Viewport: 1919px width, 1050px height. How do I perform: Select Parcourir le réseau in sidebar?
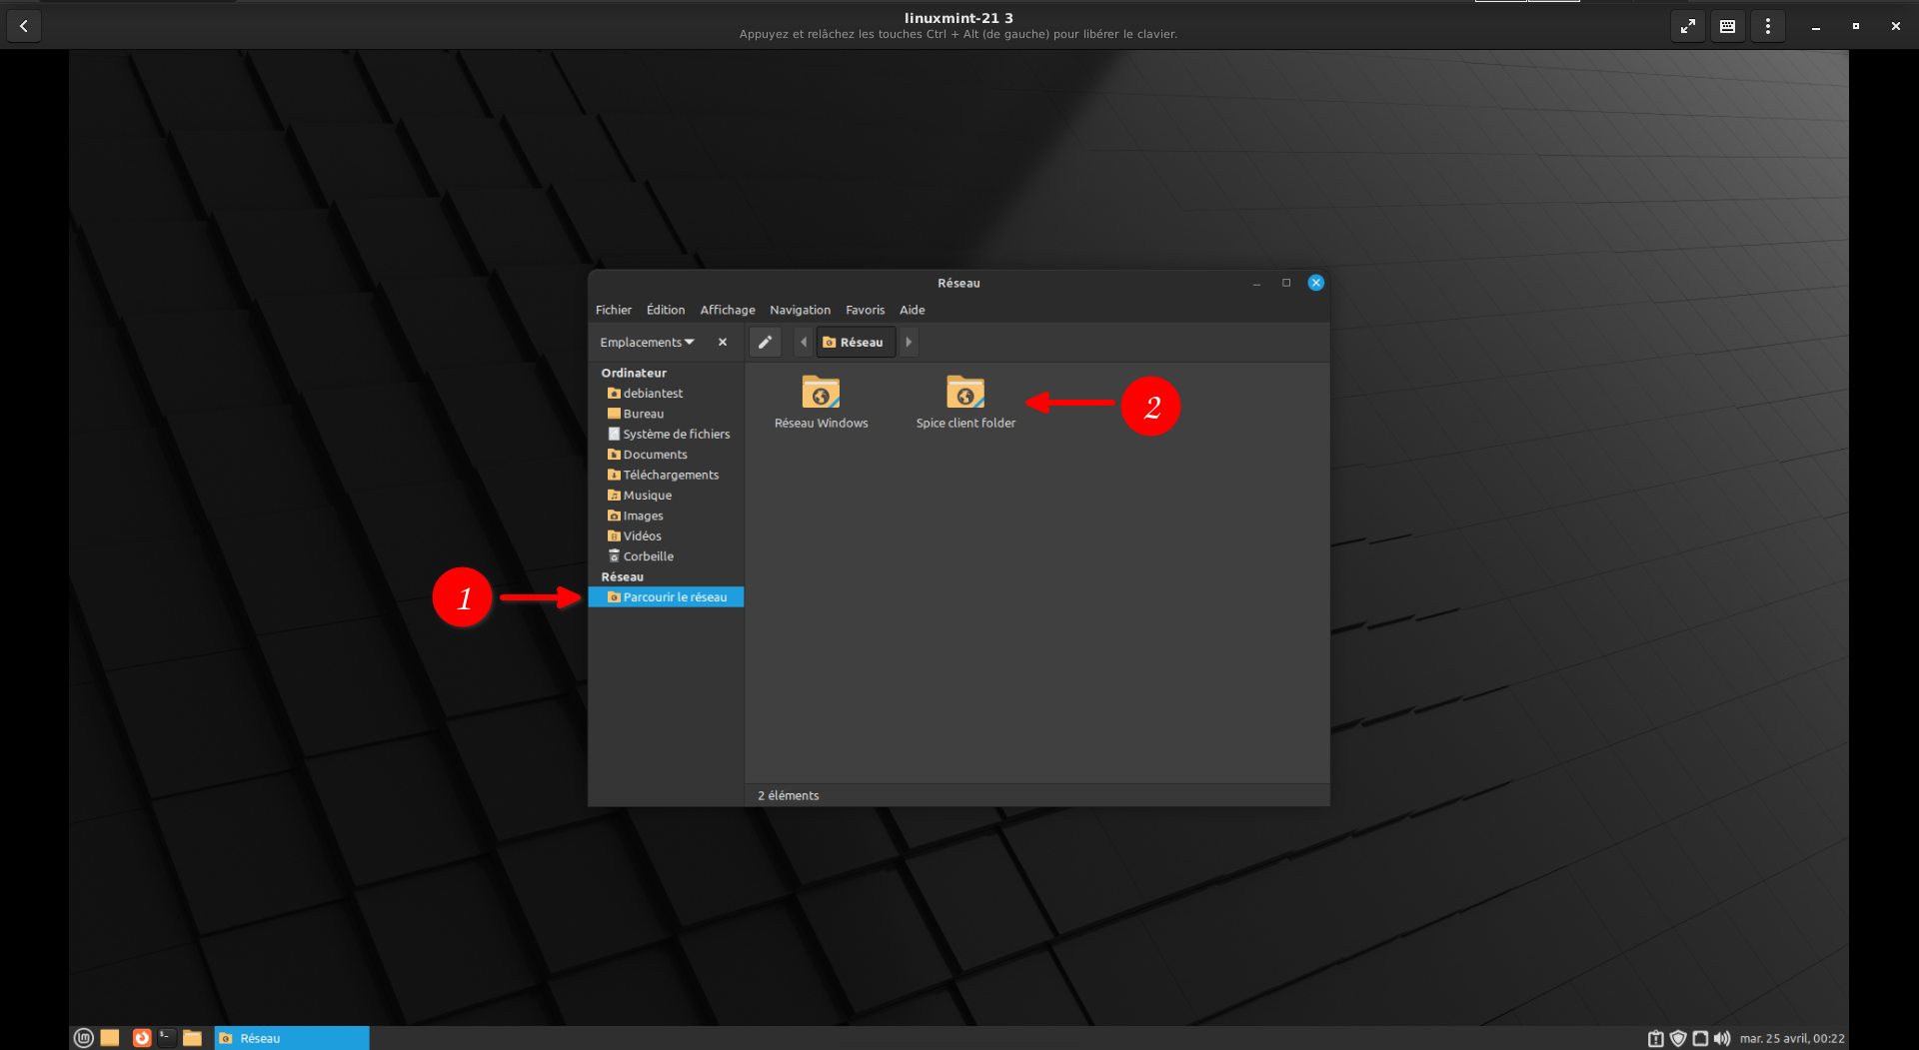[x=666, y=597]
